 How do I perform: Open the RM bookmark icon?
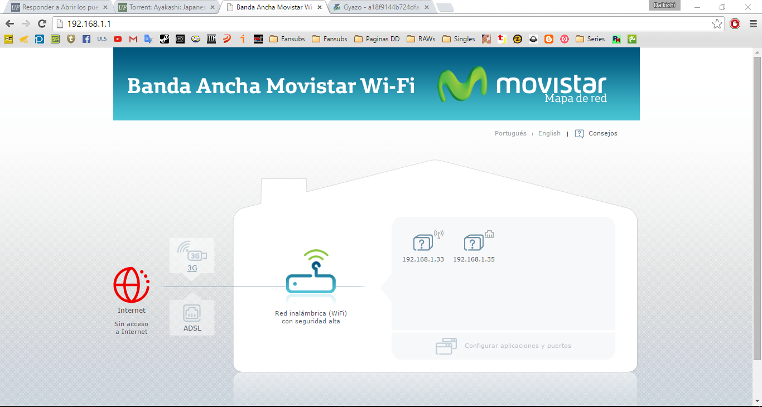click(616, 39)
